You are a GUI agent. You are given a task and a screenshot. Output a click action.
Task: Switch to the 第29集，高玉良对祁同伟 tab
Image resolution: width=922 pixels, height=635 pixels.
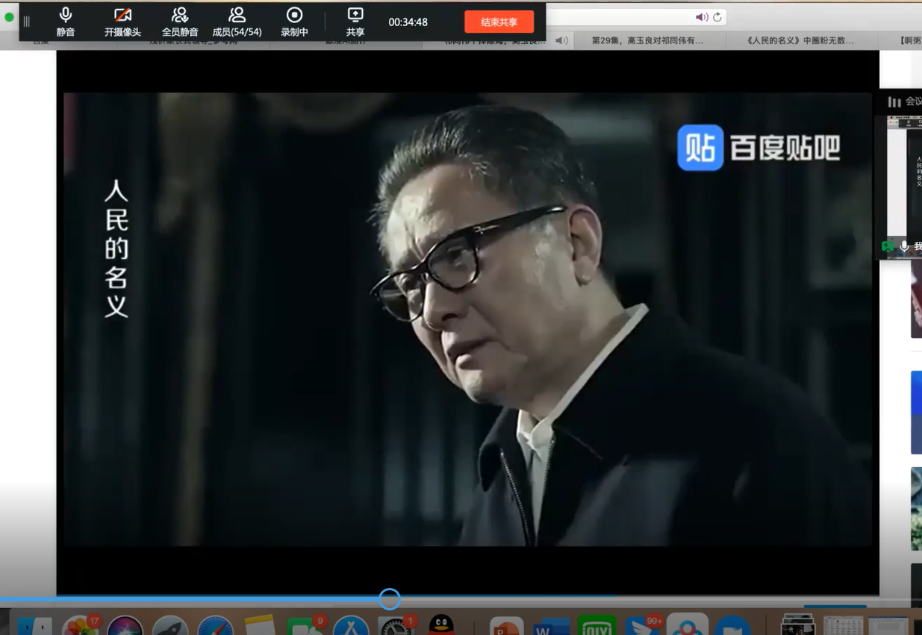point(647,41)
